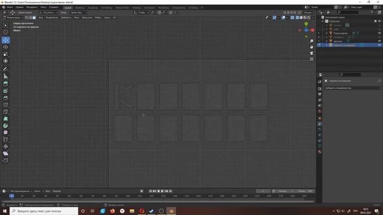Select the Rotate tool in the left toolbar
The width and height of the screenshot is (383, 215).
[5, 47]
